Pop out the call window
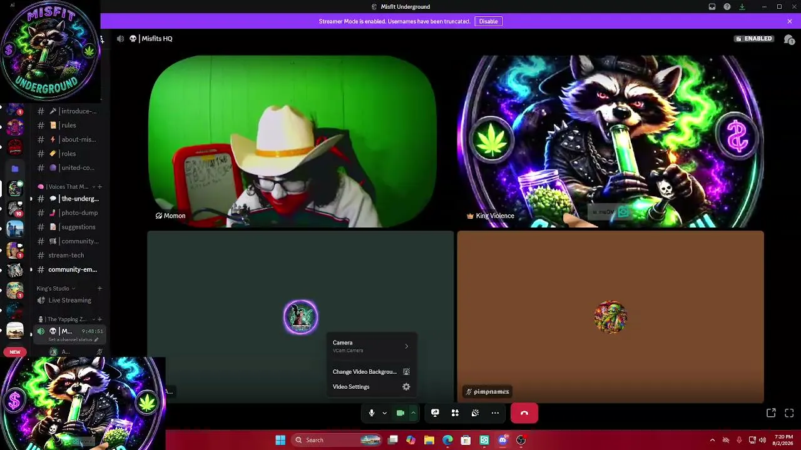Viewport: 801px width, 450px height. tap(771, 413)
